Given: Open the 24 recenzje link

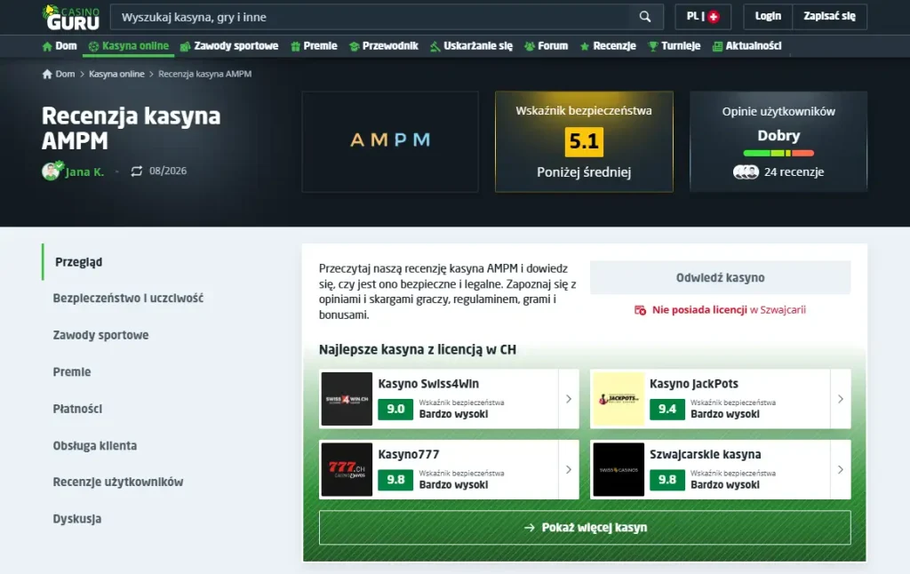Looking at the screenshot, I should click(794, 171).
